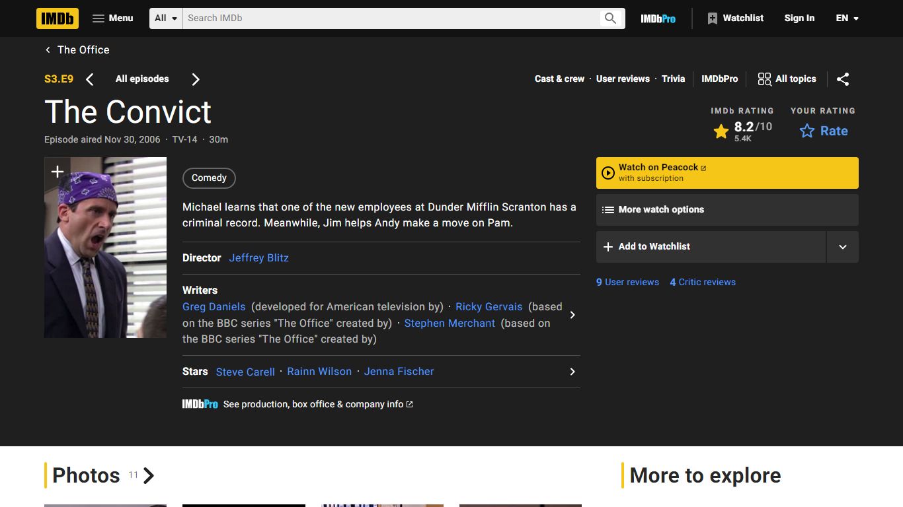Open the Trivia section
The height and width of the screenshot is (507, 903).
pos(673,79)
